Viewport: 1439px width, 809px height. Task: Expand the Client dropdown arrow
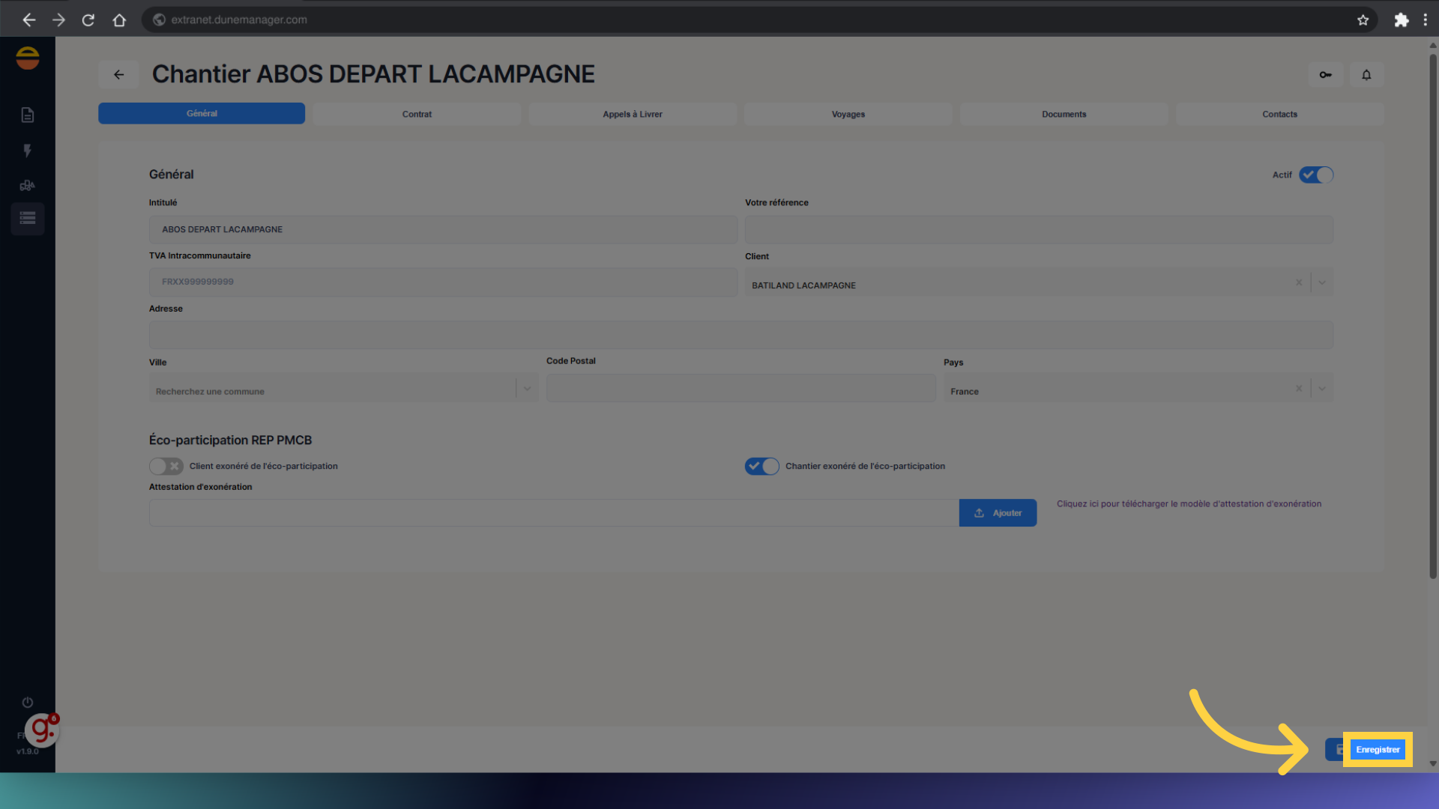pos(1322,282)
